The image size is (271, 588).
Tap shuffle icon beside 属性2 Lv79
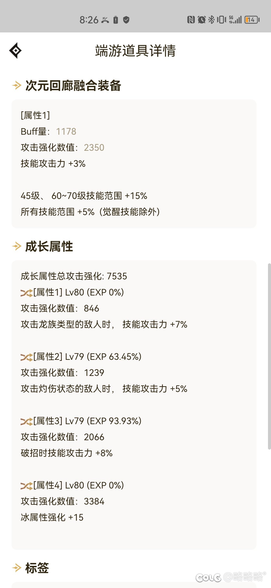[x=26, y=357]
